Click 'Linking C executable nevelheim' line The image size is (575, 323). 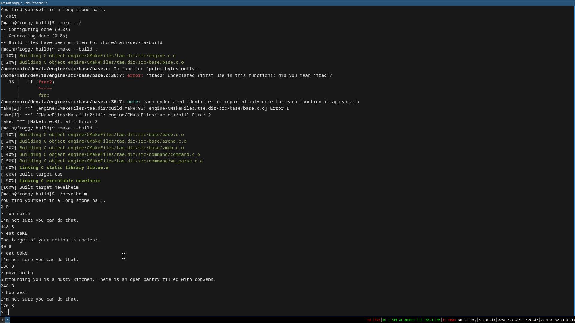pyautogui.click(x=60, y=181)
